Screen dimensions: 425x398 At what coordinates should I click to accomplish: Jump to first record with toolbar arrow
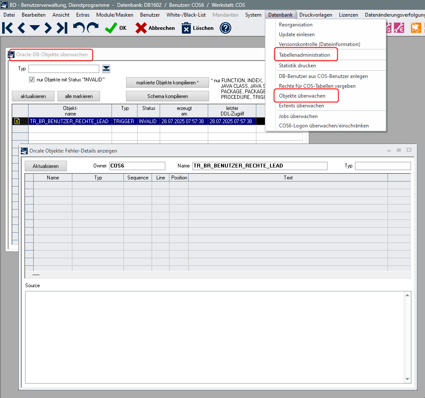tap(7, 28)
